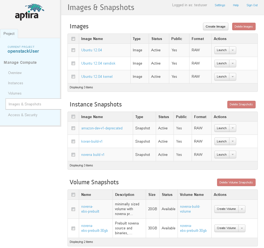Click Delete Volume Snapshots button

click(236, 182)
